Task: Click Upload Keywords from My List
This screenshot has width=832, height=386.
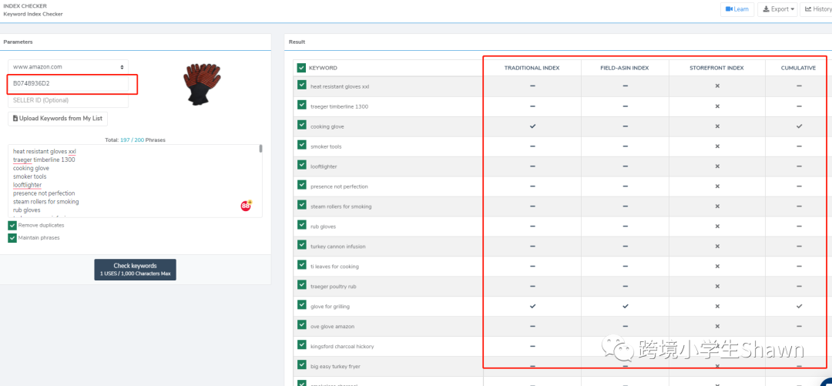Action: pyautogui.click(x=58, y=118)
